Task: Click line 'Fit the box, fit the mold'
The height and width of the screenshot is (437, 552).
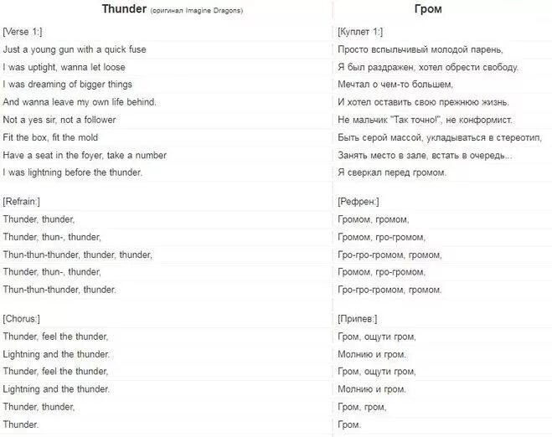Action: 50,137
